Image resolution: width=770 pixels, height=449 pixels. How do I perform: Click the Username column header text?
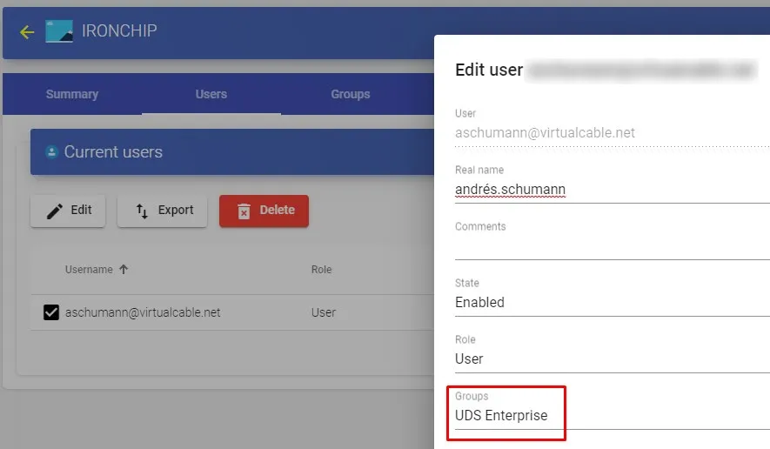click(x=89, y=269)
